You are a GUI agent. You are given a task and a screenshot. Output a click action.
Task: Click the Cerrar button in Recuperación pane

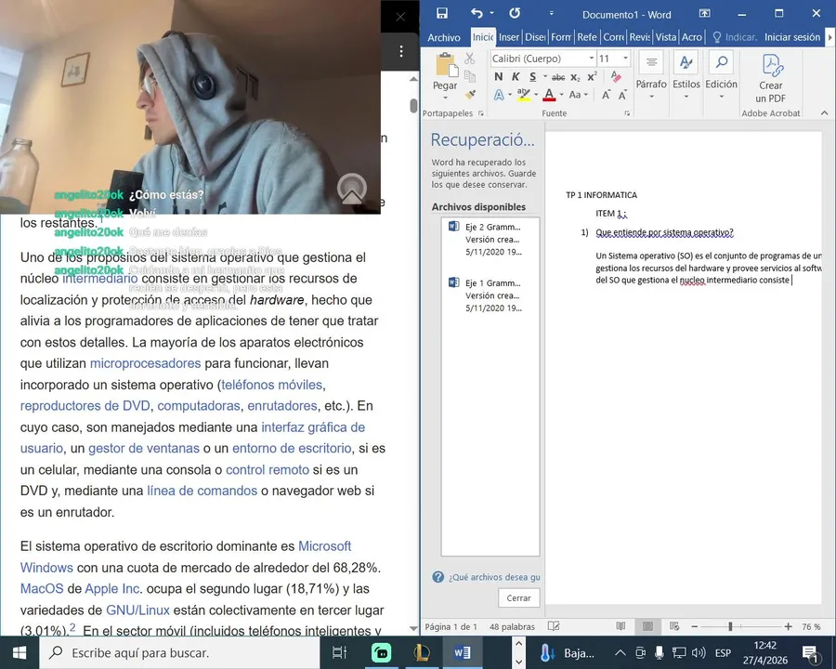click(518, 598)
